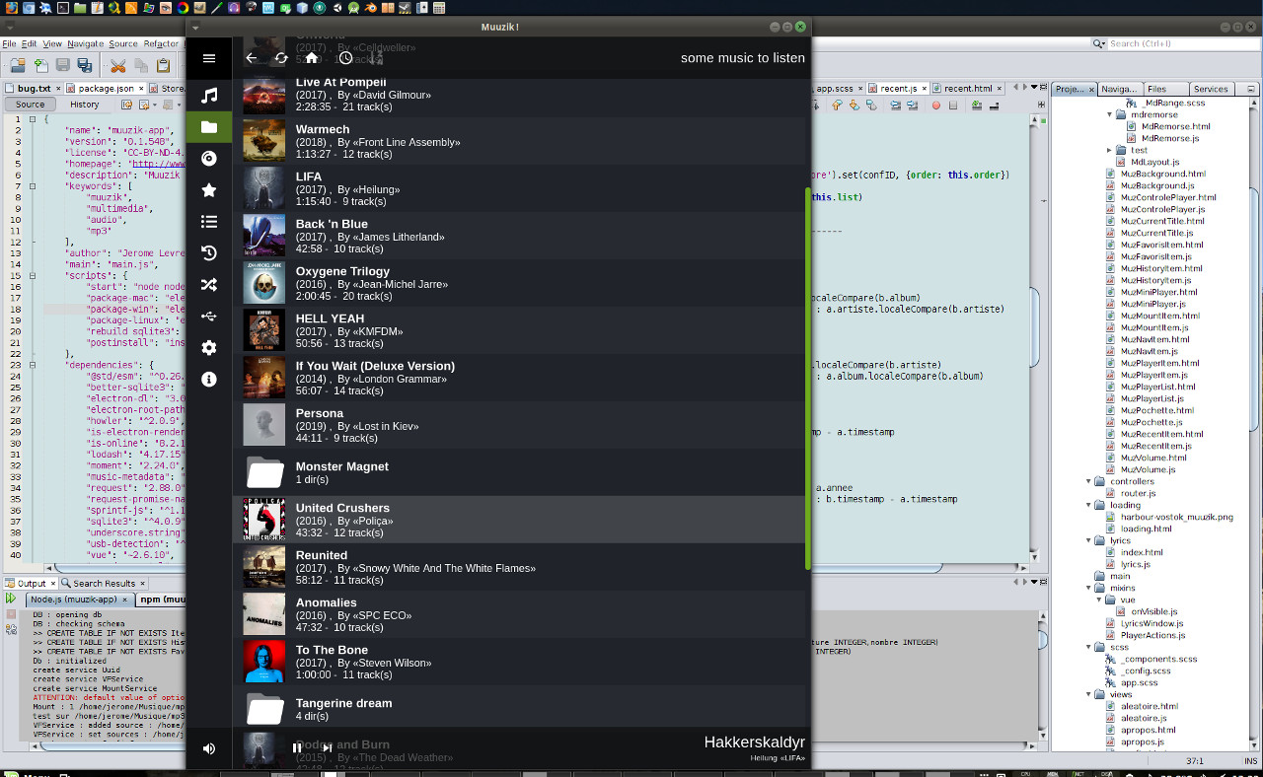Close the bug.txt editor tab
Screen dimensions: 1263x777
tap(58, 89)
